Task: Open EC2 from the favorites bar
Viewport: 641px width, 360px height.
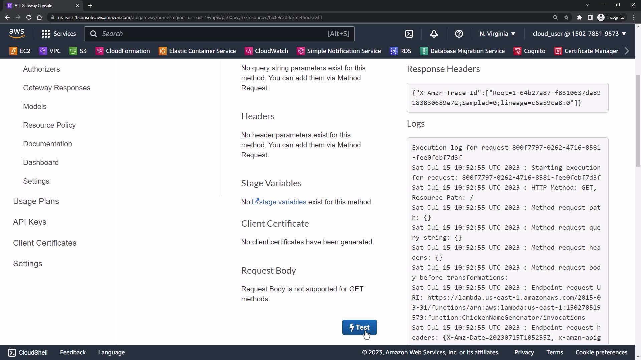Action: [x=20, y=51]
